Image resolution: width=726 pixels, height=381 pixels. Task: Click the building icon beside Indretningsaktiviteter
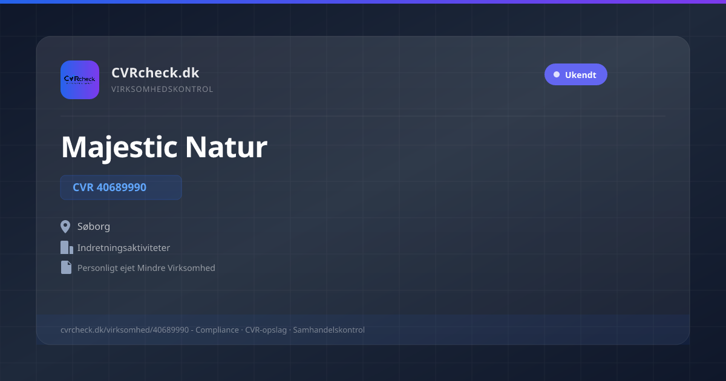pos(67,247)
